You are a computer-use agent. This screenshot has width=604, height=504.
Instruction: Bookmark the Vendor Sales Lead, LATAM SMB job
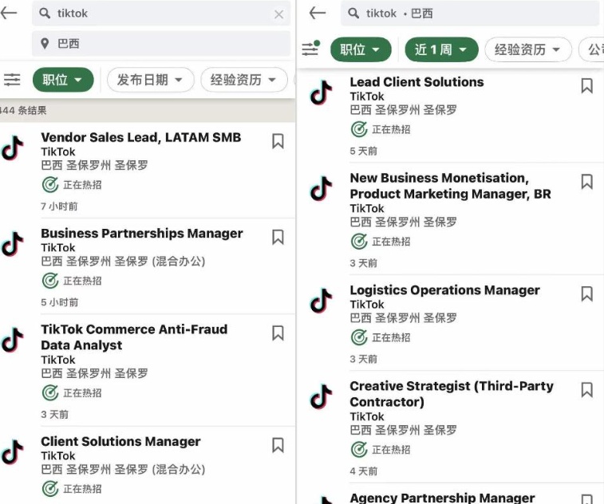click(278, 141)
